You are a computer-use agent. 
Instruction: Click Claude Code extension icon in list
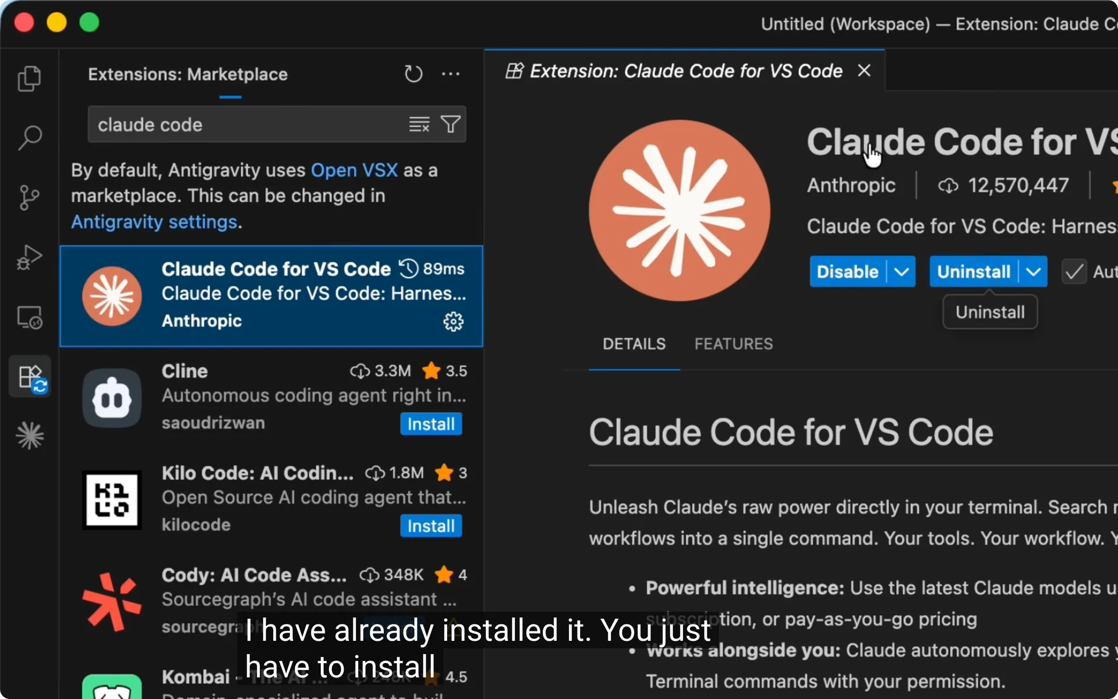[112, 296]
